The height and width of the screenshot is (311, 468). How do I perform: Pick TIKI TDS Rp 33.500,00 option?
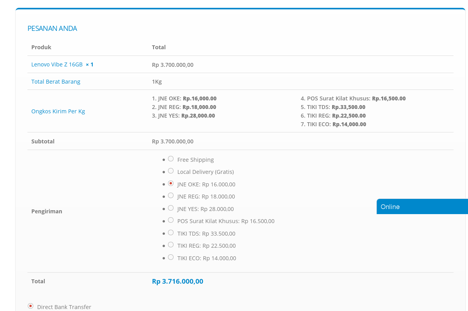point(171,232)
